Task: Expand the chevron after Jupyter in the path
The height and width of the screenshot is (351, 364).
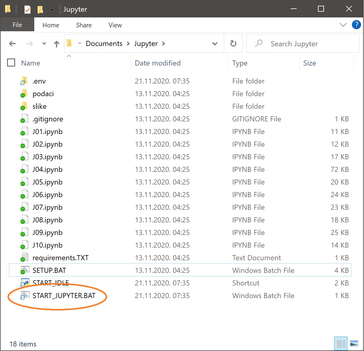Action: click(164, 44)
